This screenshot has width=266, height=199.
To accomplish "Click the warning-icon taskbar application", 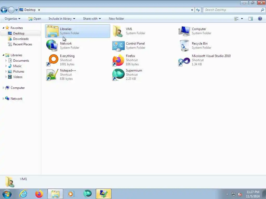I will (103, 194).
